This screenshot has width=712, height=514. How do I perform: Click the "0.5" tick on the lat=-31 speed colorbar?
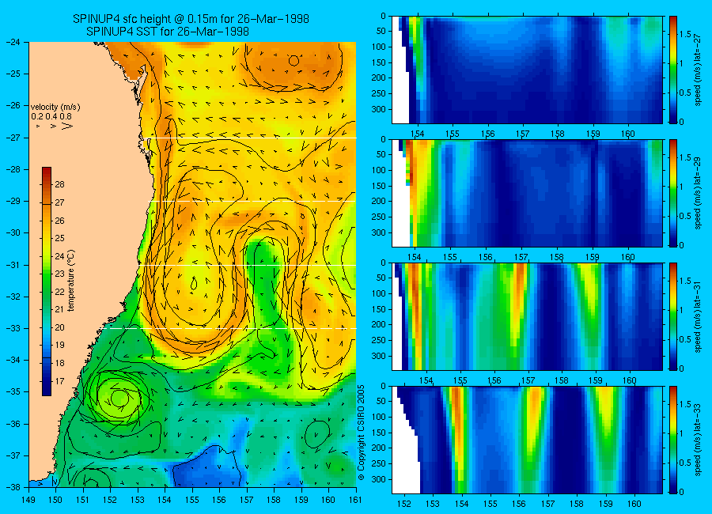[685, 339]
